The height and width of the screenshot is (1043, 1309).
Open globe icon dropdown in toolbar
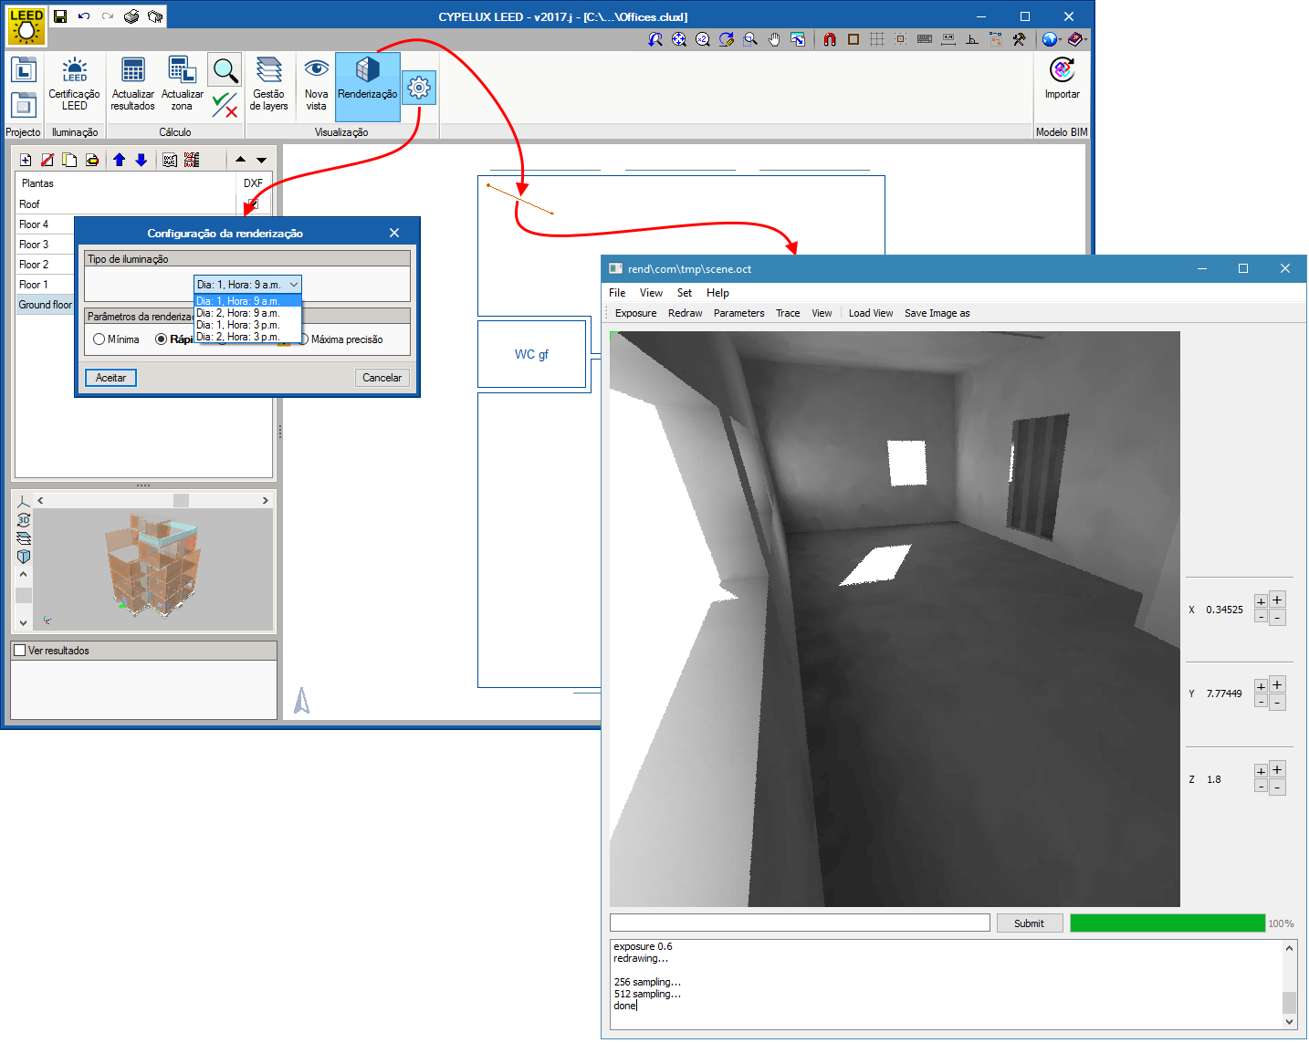point(1052,39)
